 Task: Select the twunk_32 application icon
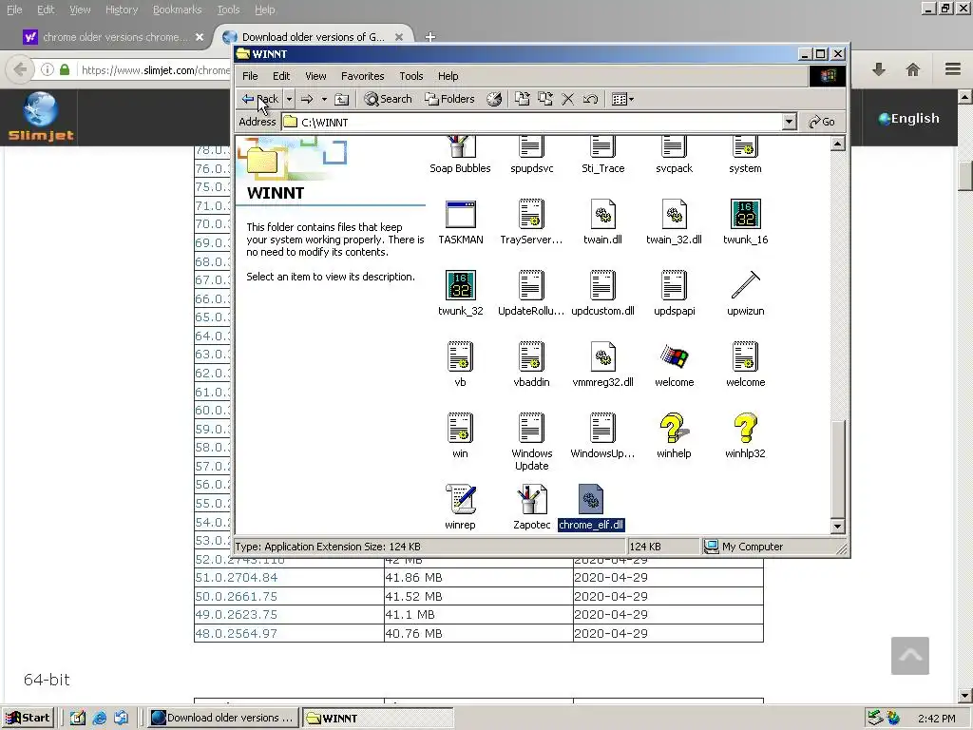461,294
